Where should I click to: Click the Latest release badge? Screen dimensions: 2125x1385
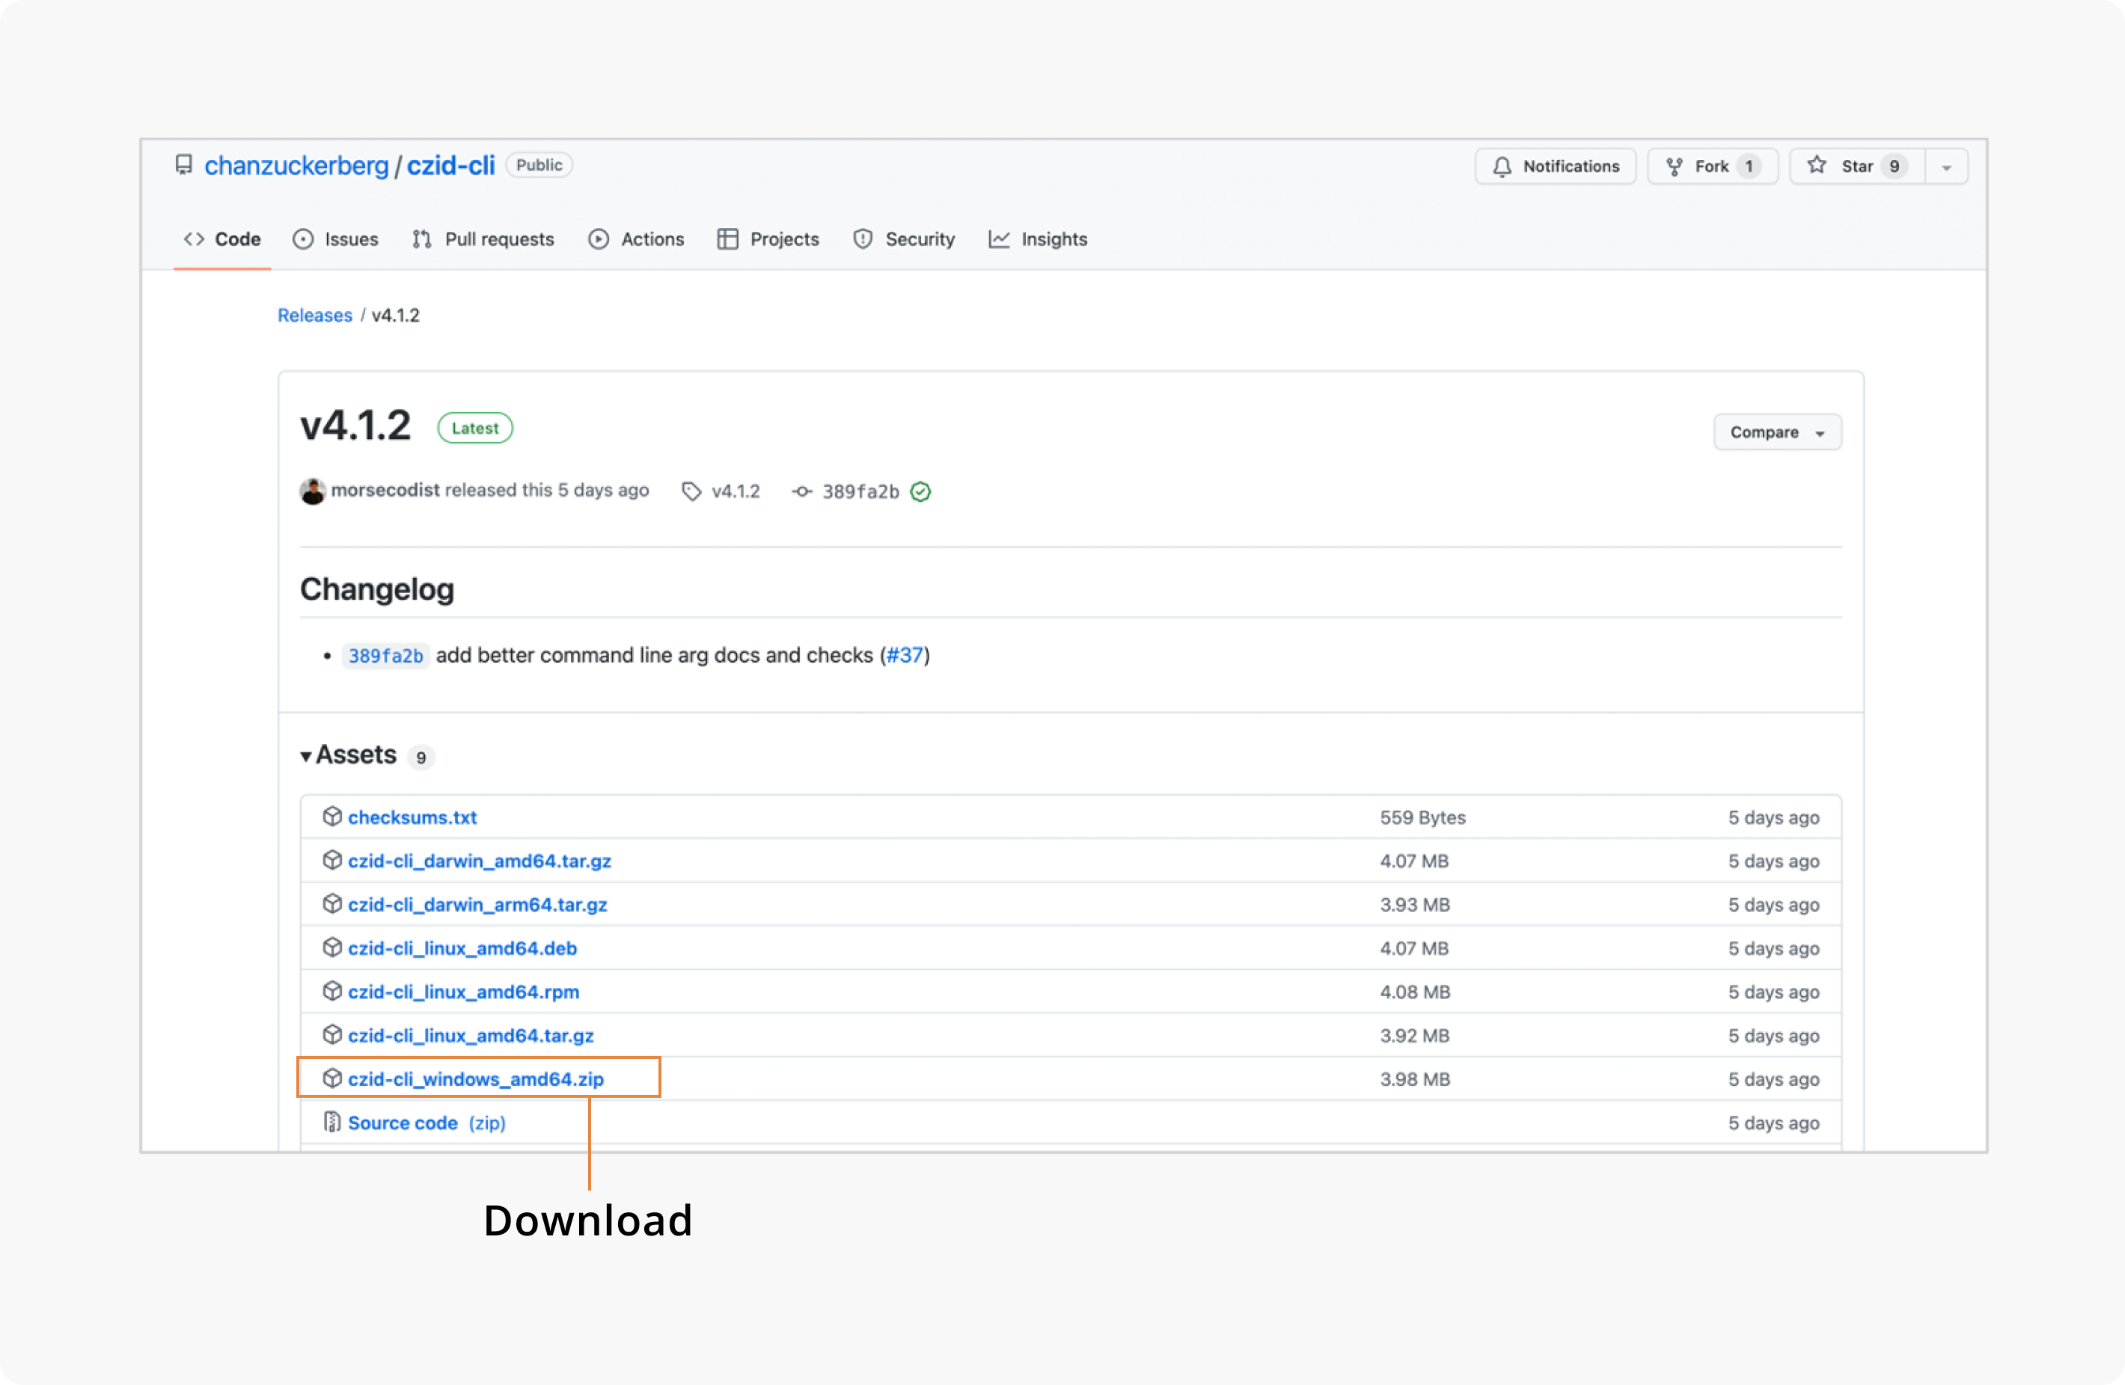tap(475, 429)
